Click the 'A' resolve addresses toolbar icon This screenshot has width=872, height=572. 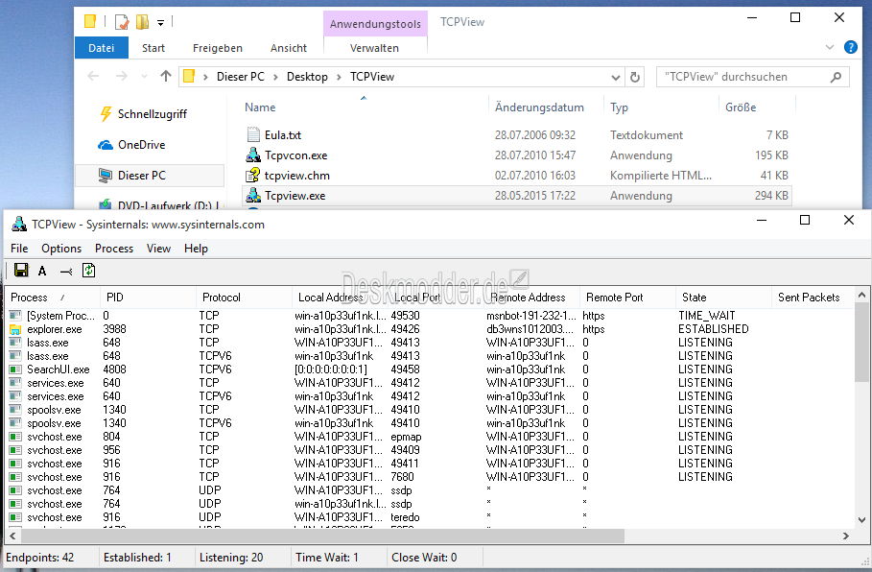(42, 271)
